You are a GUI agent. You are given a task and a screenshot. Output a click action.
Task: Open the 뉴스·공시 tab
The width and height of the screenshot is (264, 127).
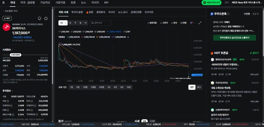(x=123, y=12)
